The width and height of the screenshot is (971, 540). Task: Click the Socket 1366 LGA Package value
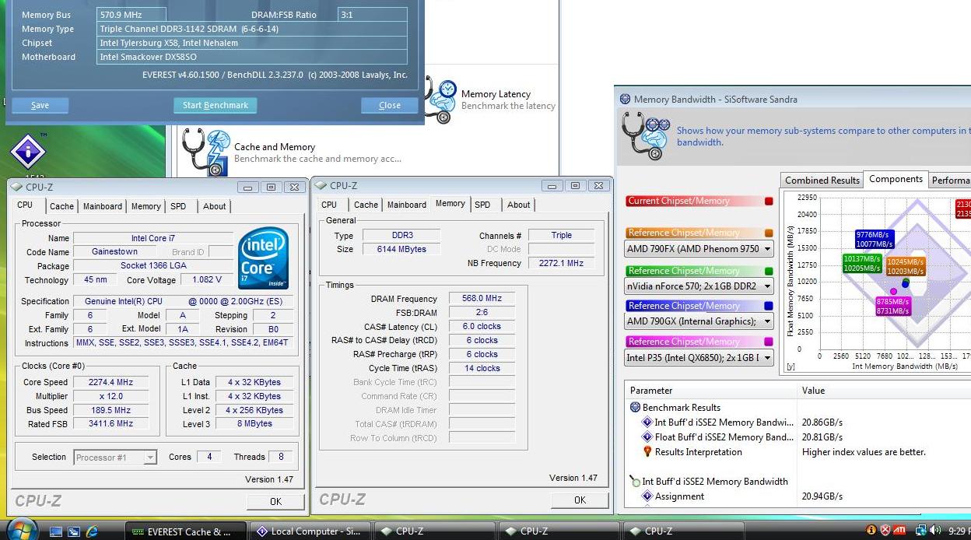click(x=153, y=266)
